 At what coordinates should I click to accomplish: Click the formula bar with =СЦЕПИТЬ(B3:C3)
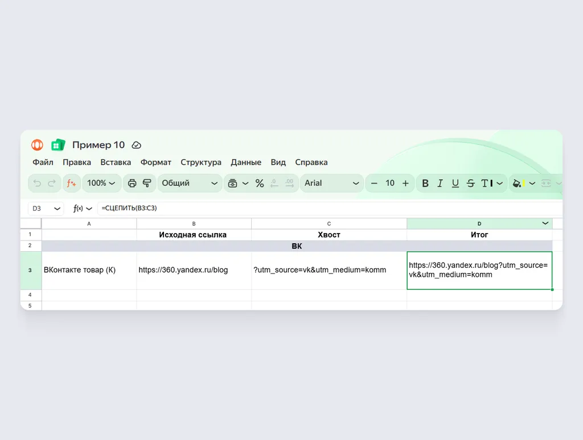[330, 208]
